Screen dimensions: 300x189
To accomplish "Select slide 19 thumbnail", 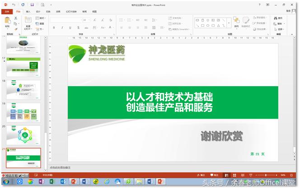I will (x=23, y=112).
